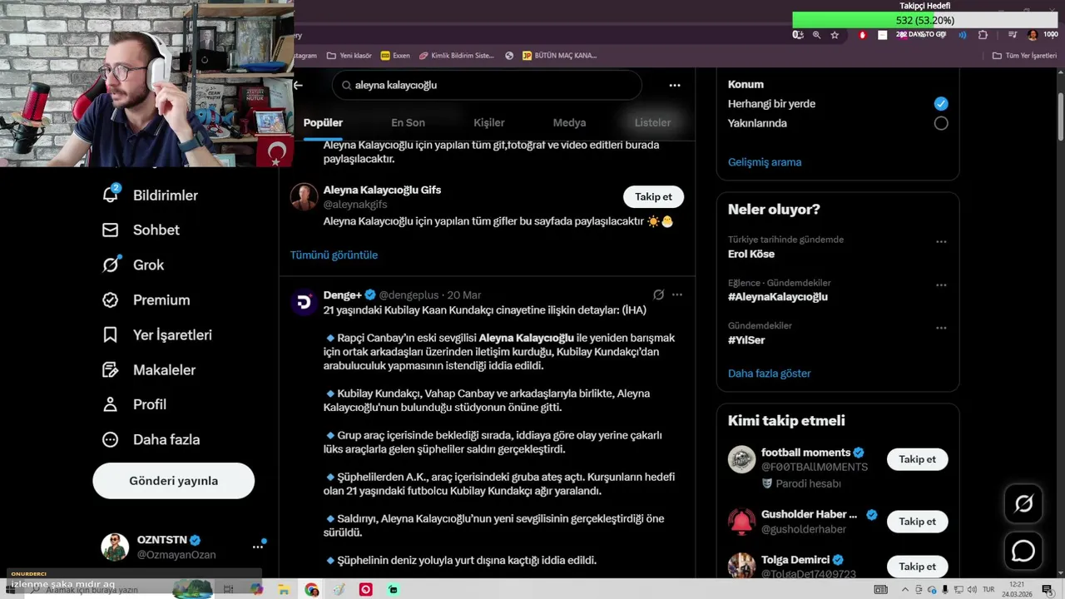This screenshot has width=1065, height=599.
Task: Open browser extensions puzzle icon
Action: pos(983,35)
